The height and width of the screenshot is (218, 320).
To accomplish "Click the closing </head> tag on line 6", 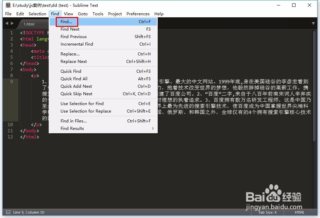I will tap(30, 63).
